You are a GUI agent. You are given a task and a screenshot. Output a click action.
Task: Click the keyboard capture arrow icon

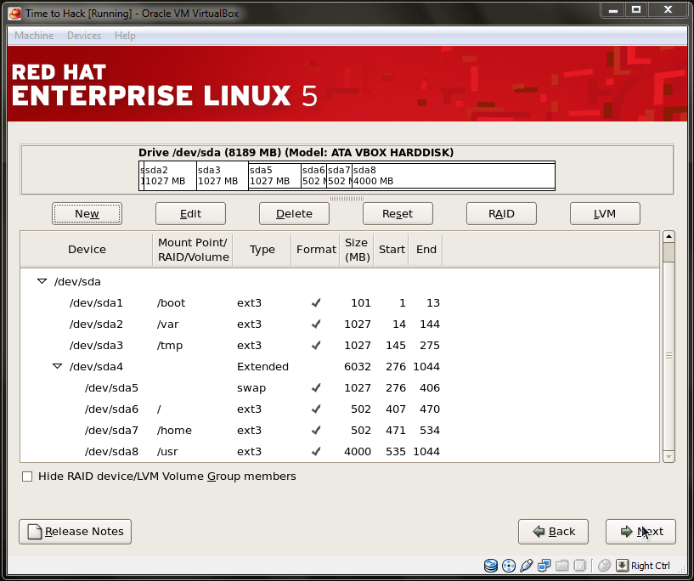622,565
